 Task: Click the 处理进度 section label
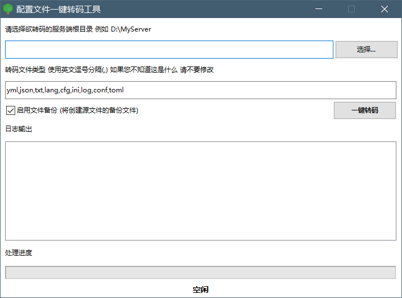tap(19, 253)
